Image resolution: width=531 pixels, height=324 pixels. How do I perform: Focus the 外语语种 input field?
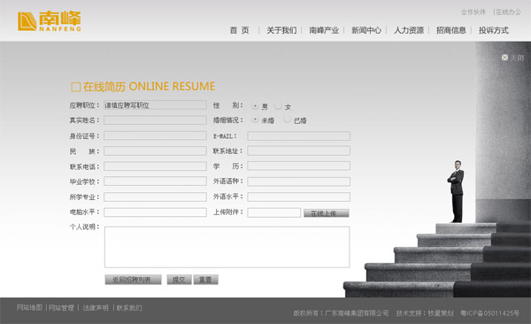[299, 181]
